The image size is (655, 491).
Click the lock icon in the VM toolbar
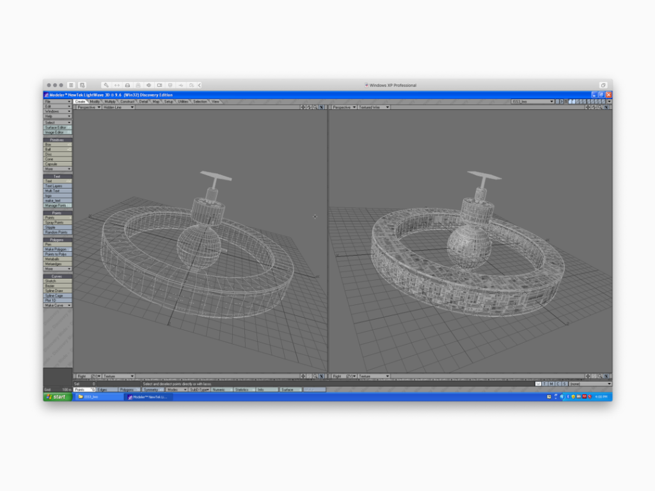pyautogui.click(x=138, y=85)
